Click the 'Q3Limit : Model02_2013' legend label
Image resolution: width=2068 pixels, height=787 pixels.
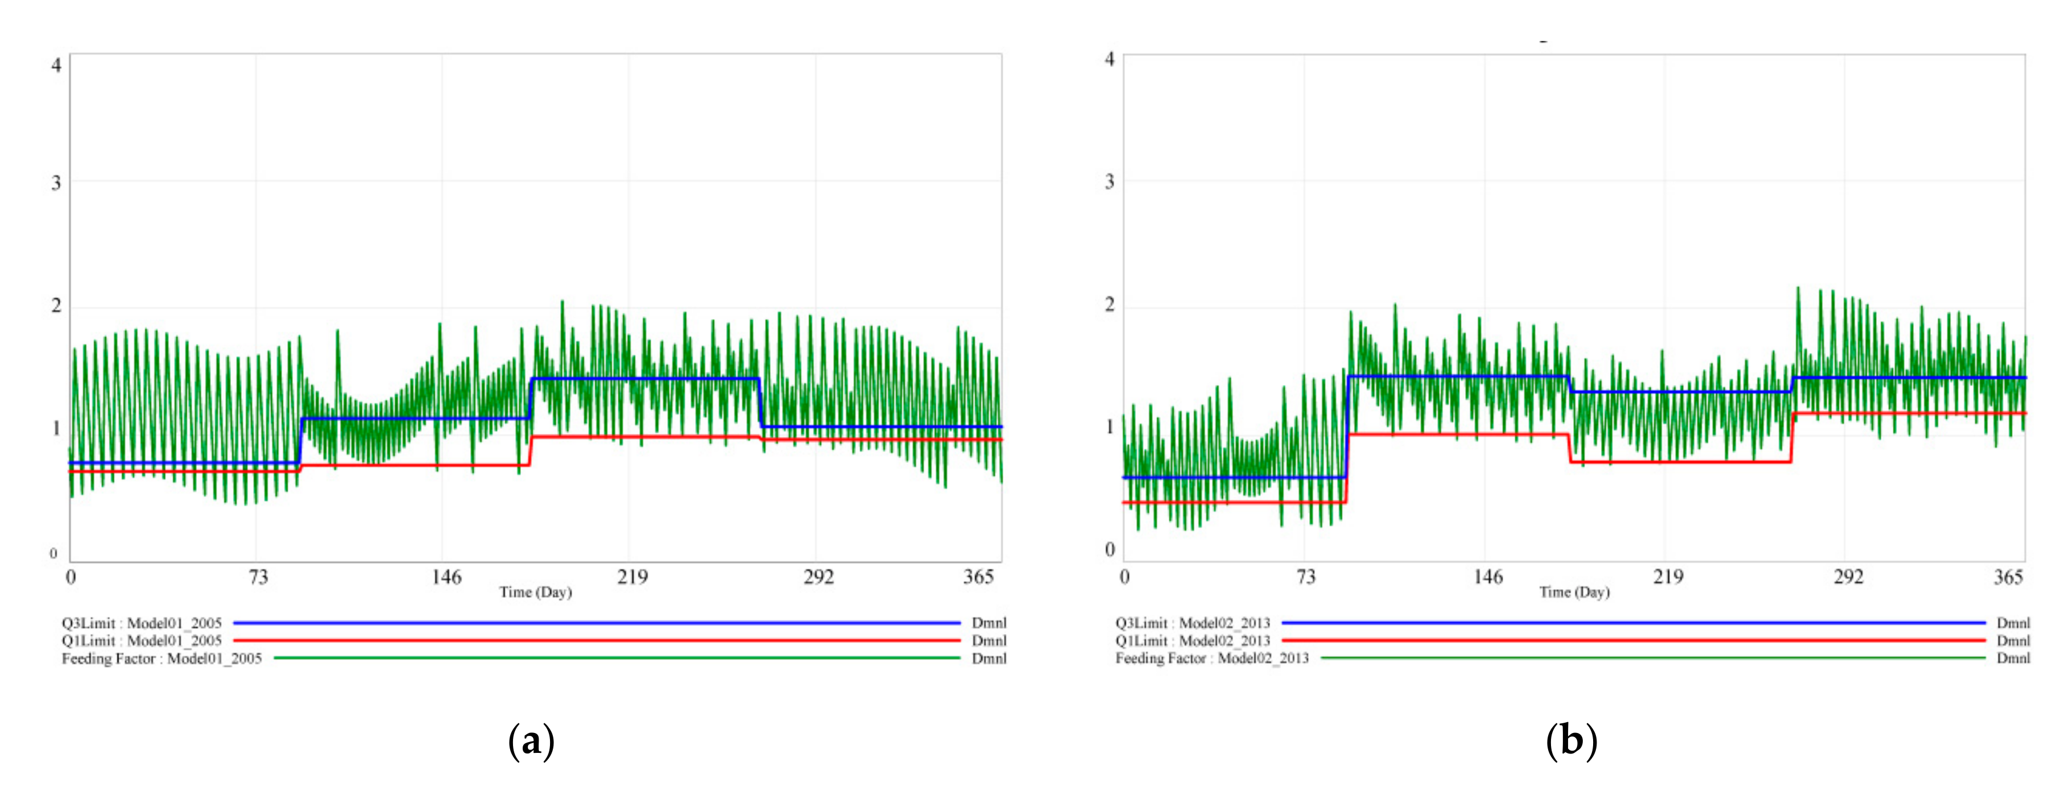[x=1192, y=623]
